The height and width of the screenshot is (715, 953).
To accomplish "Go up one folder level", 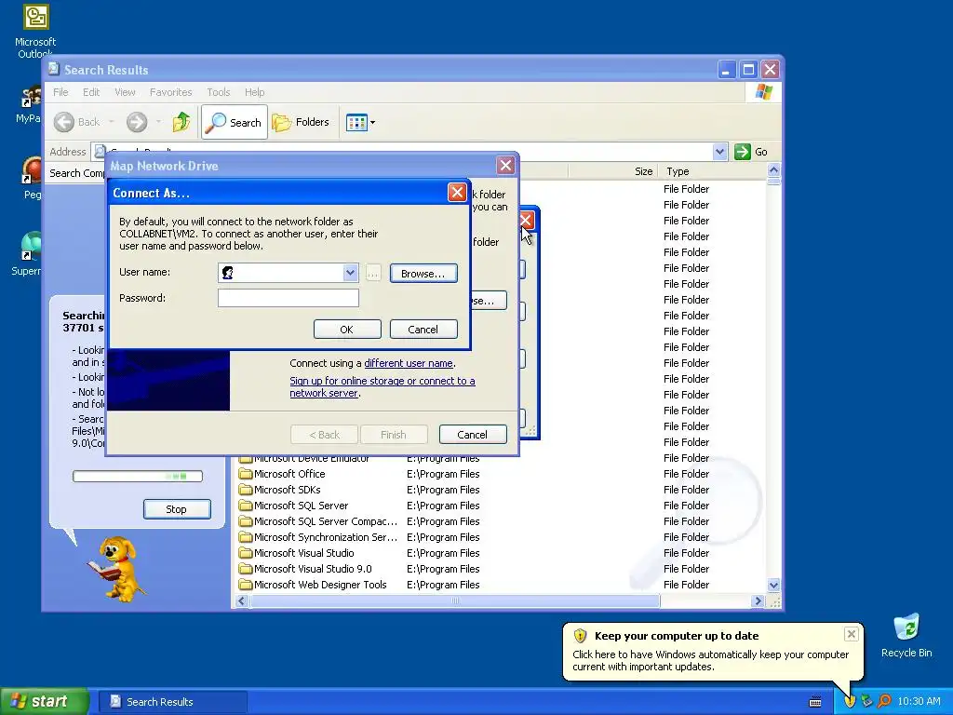I will pos(181,122).
